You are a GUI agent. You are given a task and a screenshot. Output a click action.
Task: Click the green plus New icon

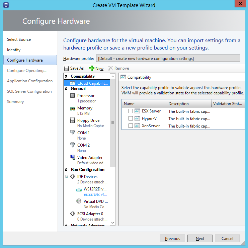[x=91, y=68]
